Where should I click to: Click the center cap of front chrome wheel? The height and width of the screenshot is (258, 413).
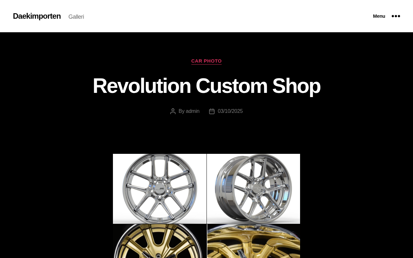[x=160, y=189]
